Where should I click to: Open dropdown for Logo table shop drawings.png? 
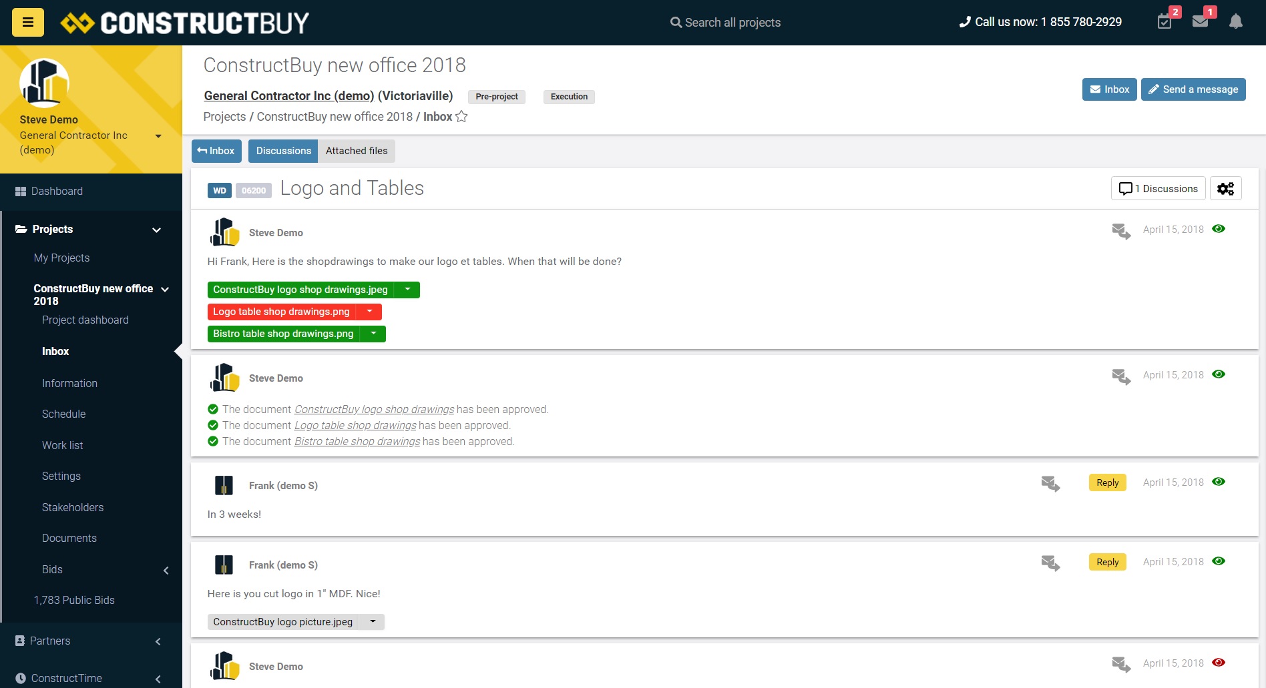pyautogui.click(x=369, y=312)
